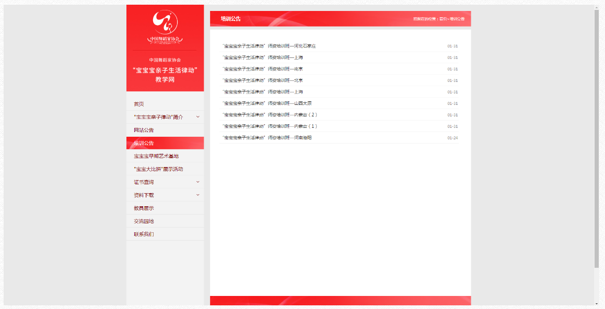Click the China Dancers Association logo
The height and width of the screenshot is (309, 605).
(165, 26)
